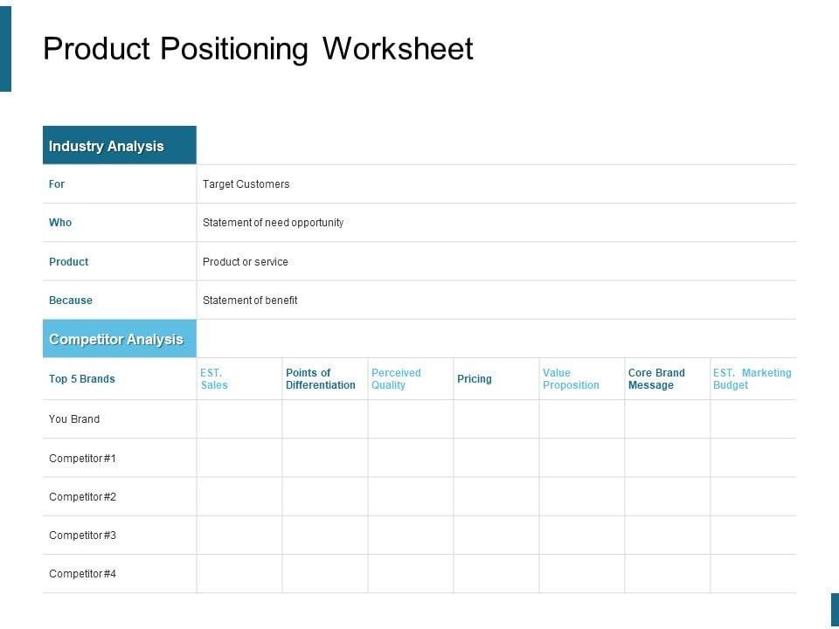Select the EST. Sales column header
Image resolution: width=839 pixels, height=629 pixels.
[214, 379]
